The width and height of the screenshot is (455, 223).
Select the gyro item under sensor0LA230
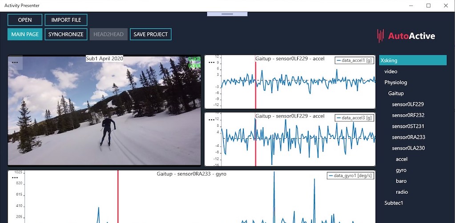coord(401,170)
